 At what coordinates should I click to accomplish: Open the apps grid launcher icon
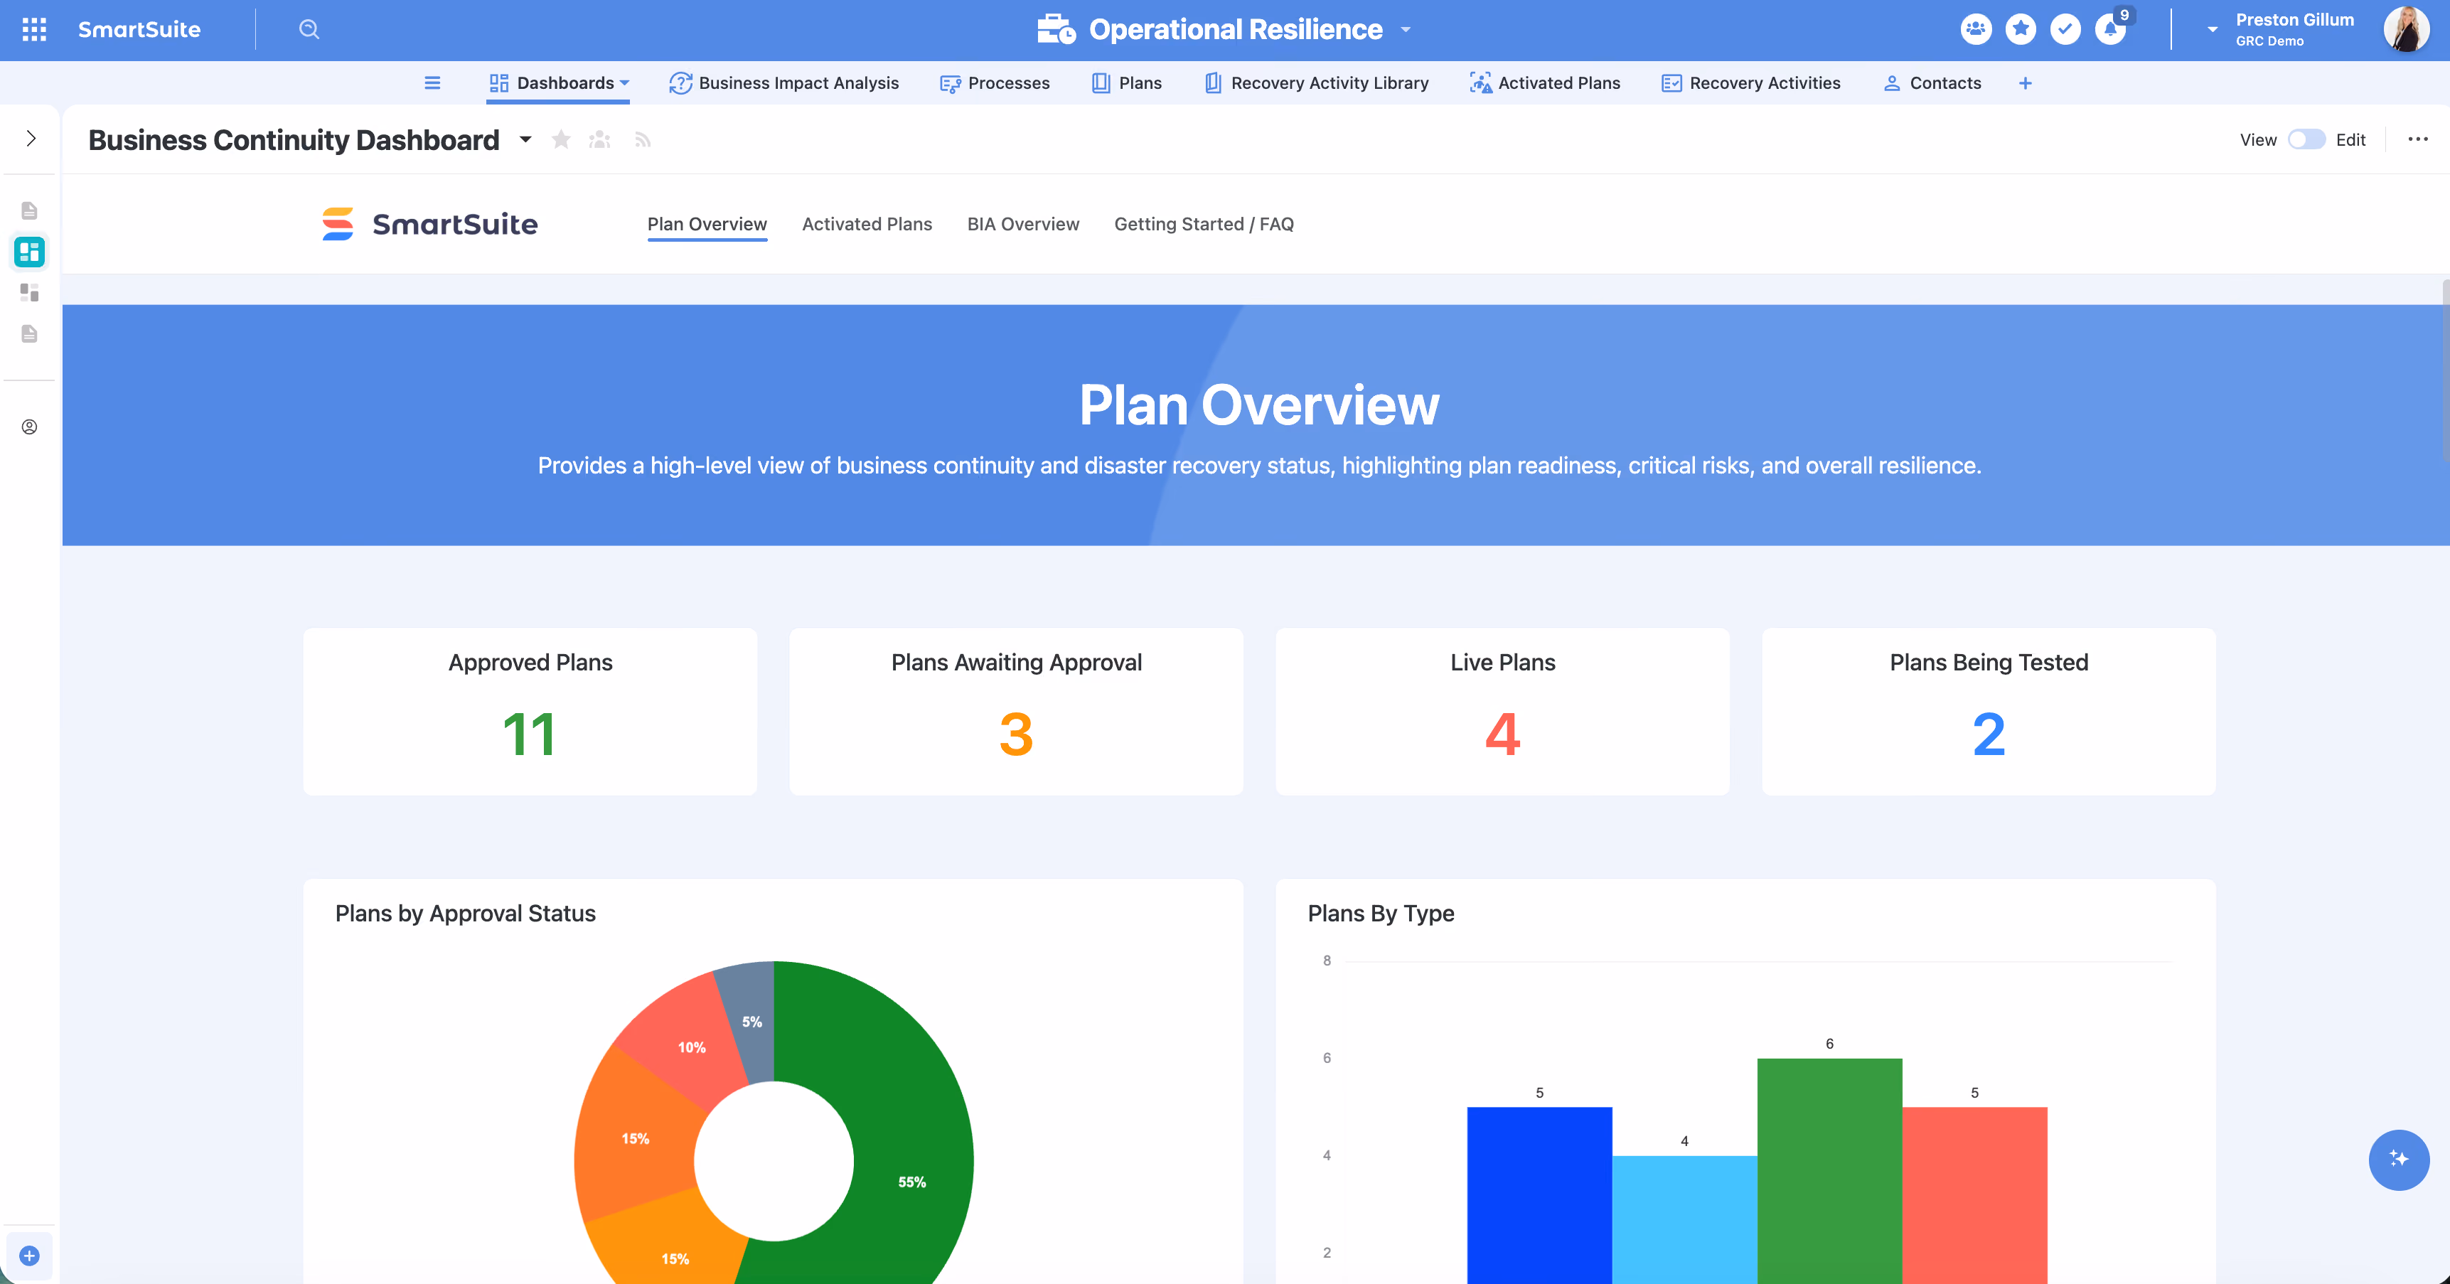pyautogui.click(x=34, y=29)
